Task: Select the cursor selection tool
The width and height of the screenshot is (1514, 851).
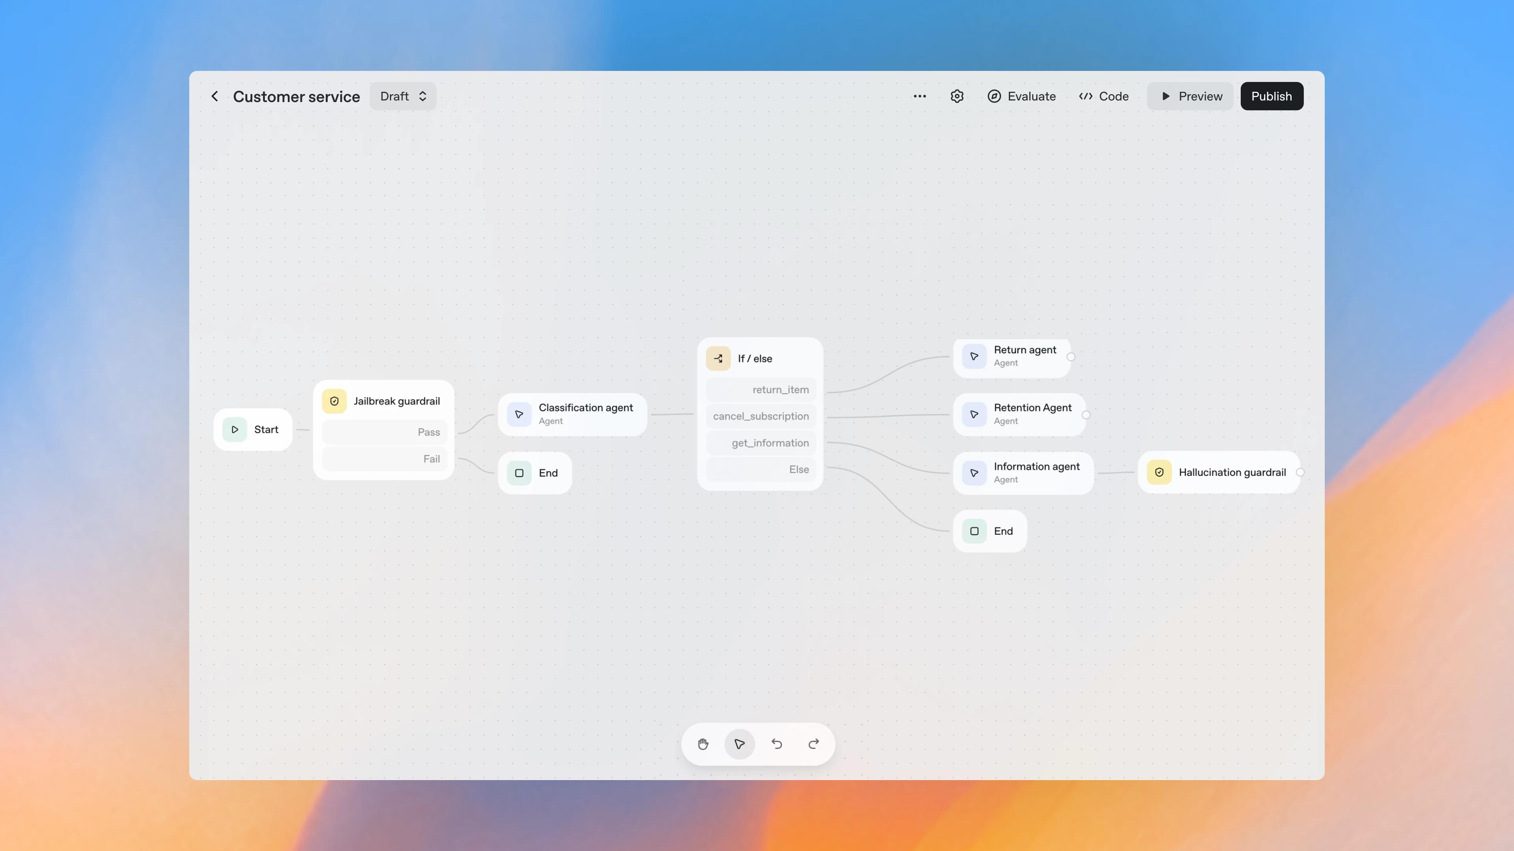Action: pyautogui.click(x=739, y=744)
